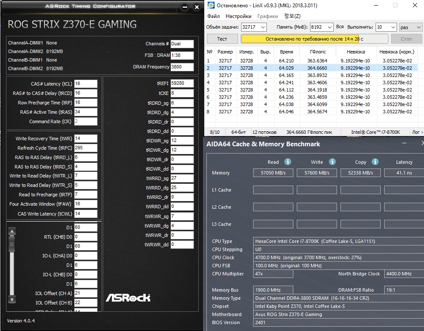Click the Channels # field showing Dual

[182, 44]
